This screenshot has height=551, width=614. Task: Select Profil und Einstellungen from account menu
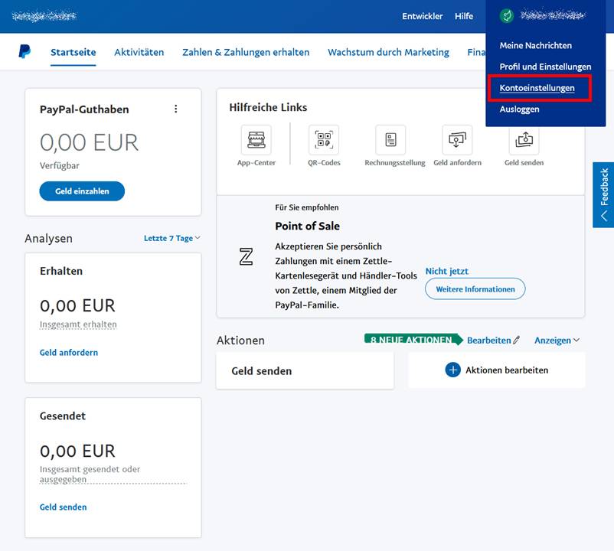tap(545, 67)
